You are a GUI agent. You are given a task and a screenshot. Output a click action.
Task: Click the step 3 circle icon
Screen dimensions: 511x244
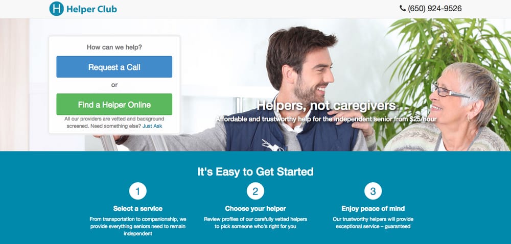373,191
